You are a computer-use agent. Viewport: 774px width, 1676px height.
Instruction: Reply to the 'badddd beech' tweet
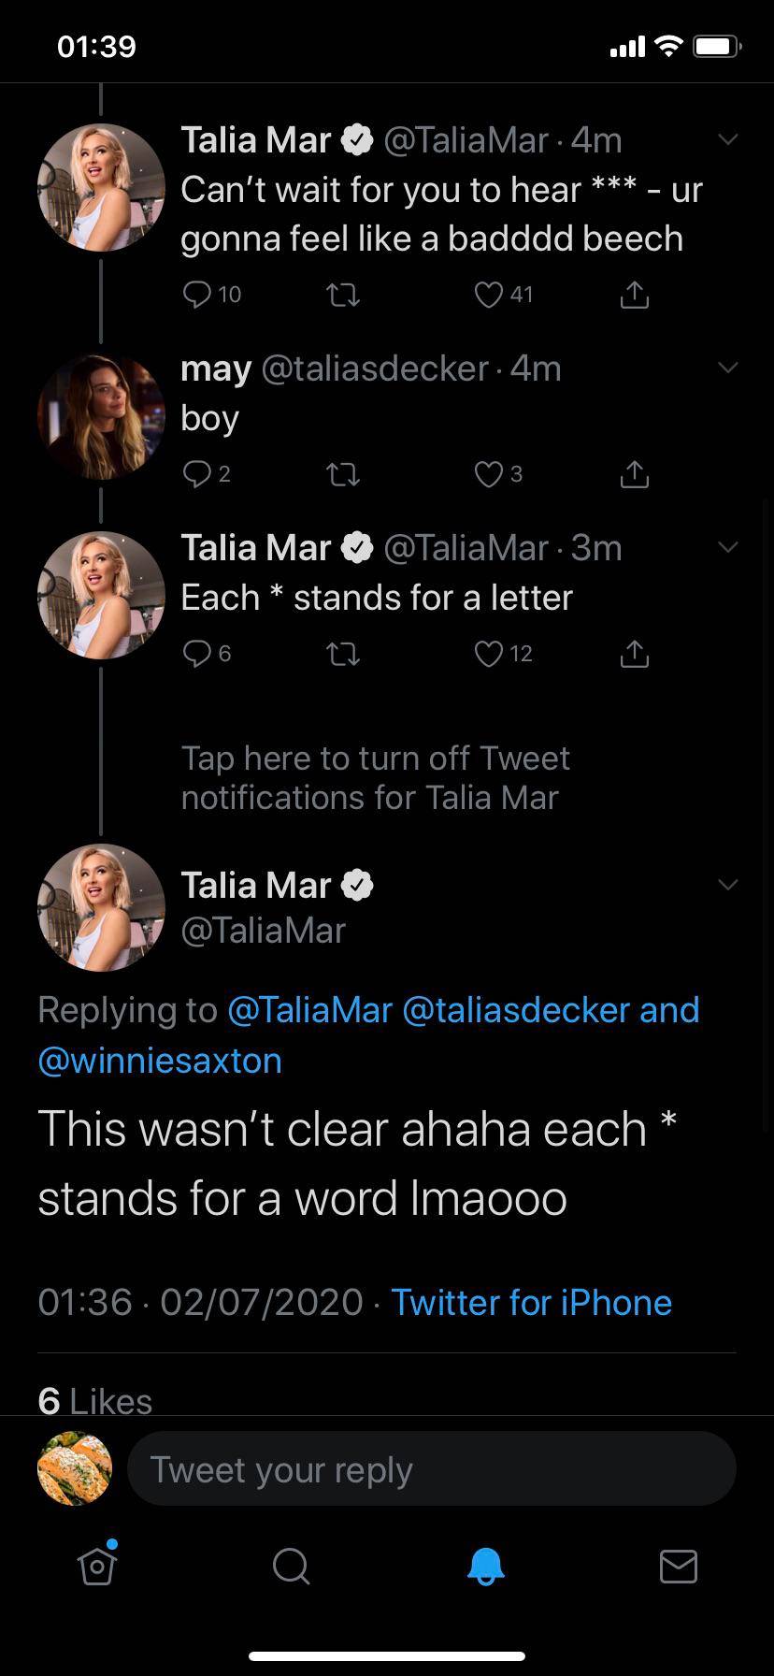[197, 295]
